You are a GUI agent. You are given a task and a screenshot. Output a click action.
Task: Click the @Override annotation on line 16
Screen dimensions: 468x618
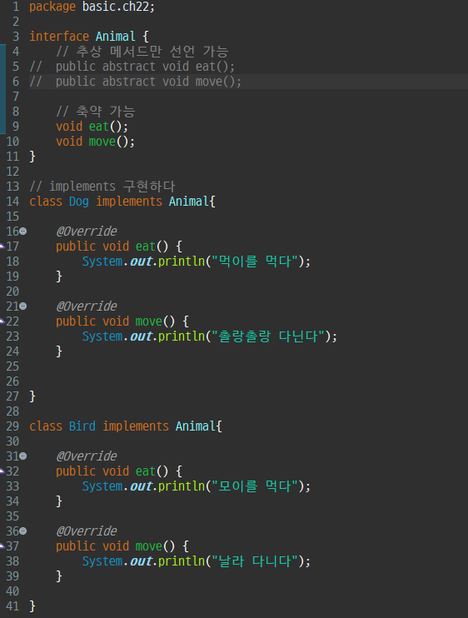coord(87,232)
